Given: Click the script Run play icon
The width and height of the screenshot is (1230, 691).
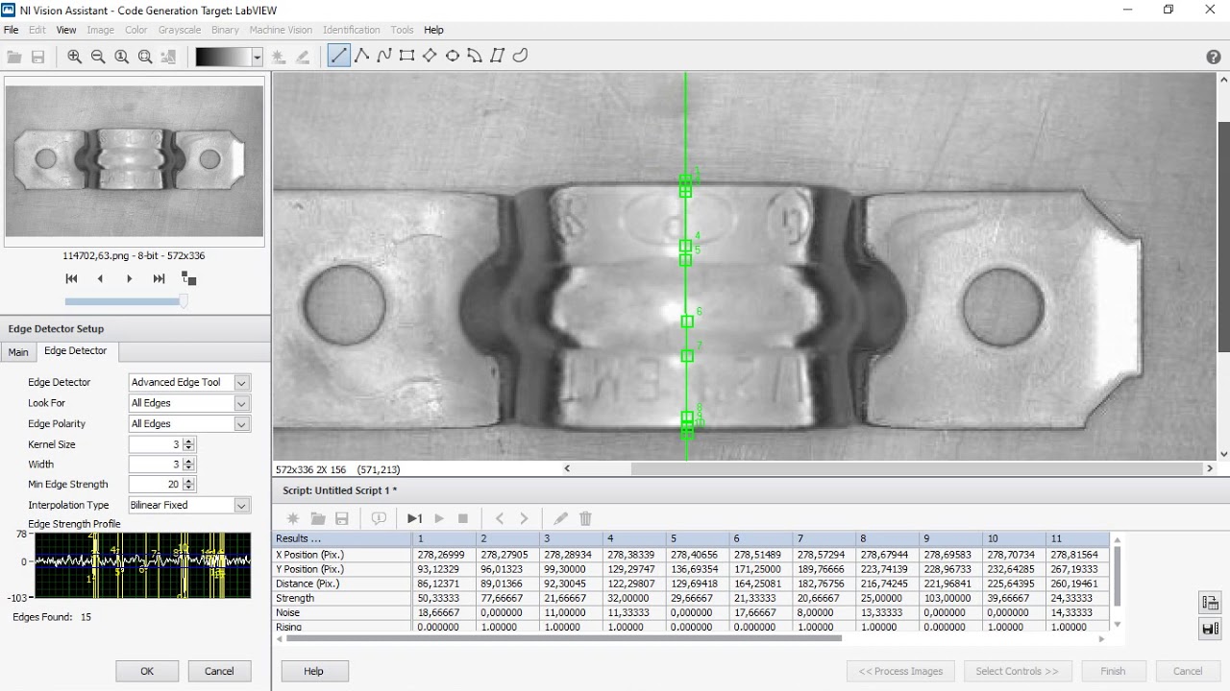Looking at the screenshot, I should coord(439,518).
